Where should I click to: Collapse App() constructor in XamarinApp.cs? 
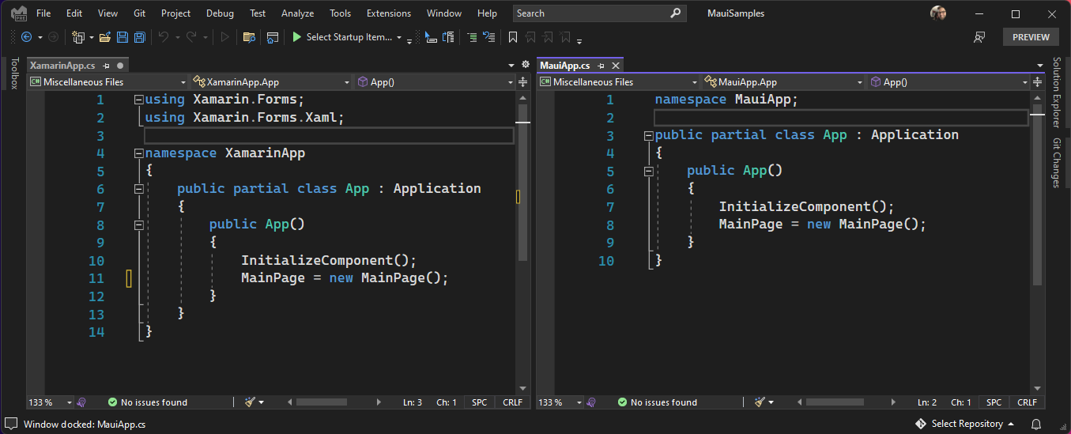[139, 225]
